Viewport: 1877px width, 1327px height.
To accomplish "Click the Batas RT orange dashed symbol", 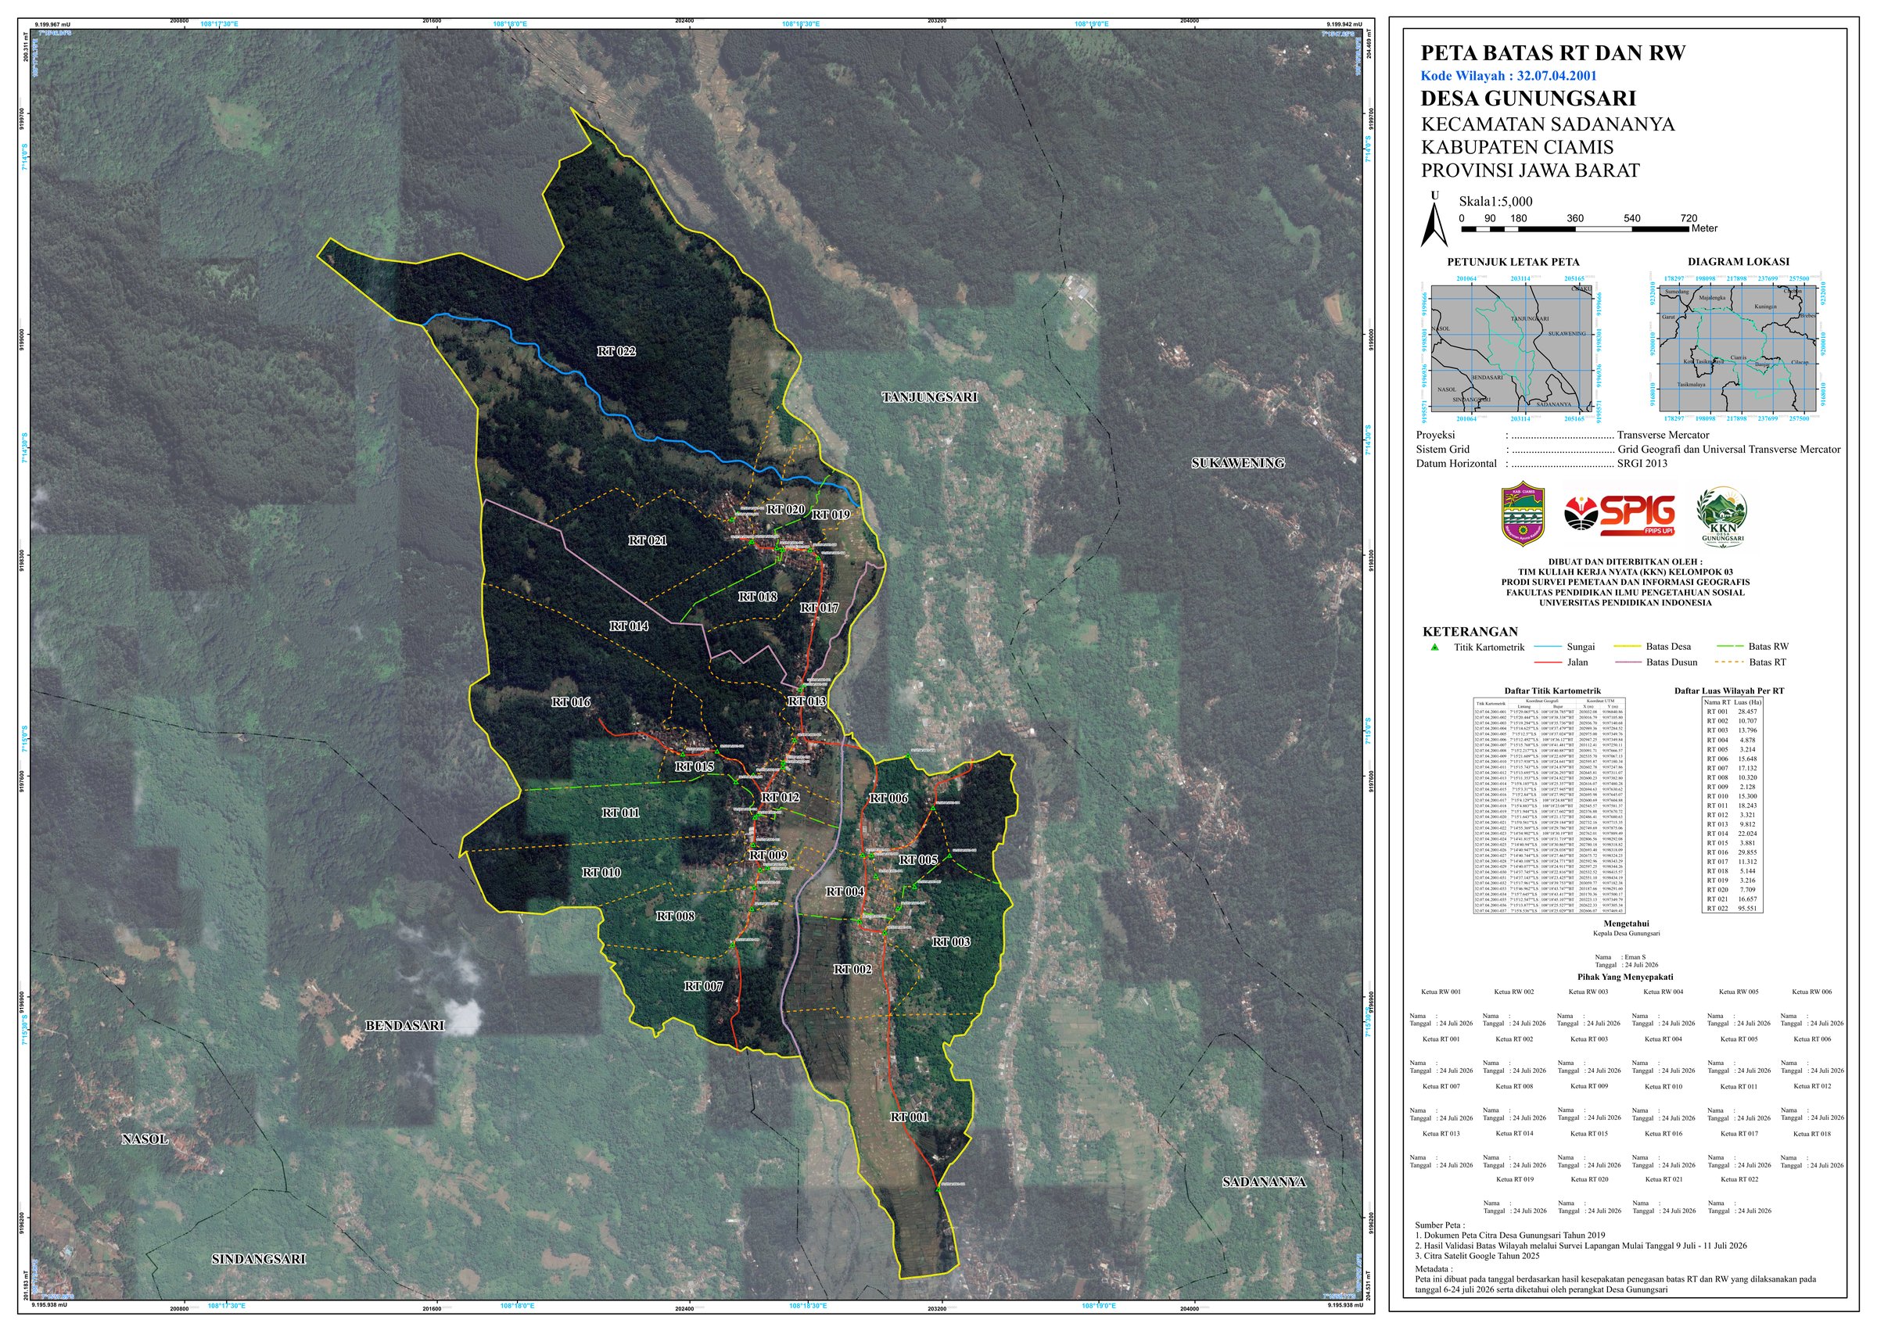I will click(1728, 662).
